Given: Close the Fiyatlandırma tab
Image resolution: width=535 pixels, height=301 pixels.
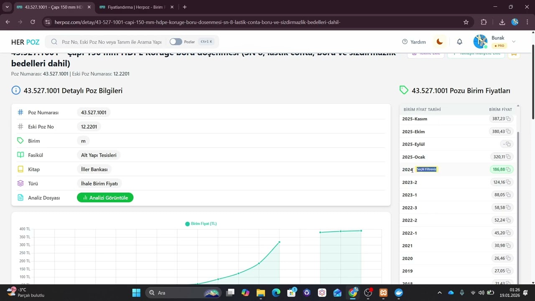Looking at the screenshot, I should tap(172, 7).
